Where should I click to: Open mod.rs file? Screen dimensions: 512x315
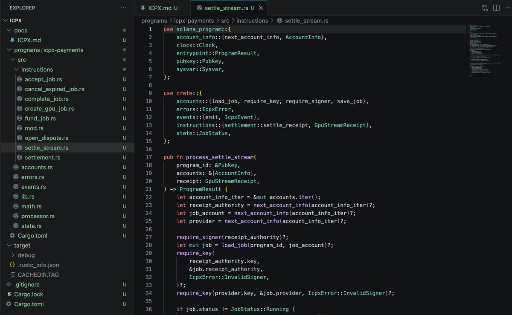[x=34, y=128]
